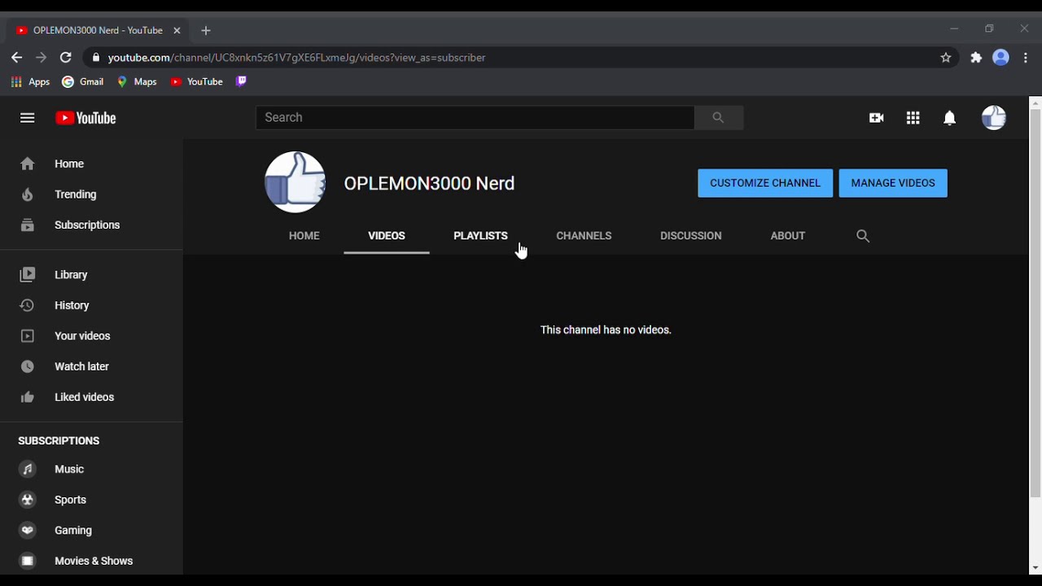Open the Maps bookmark
1042x586 pixels.
[137, 81]
